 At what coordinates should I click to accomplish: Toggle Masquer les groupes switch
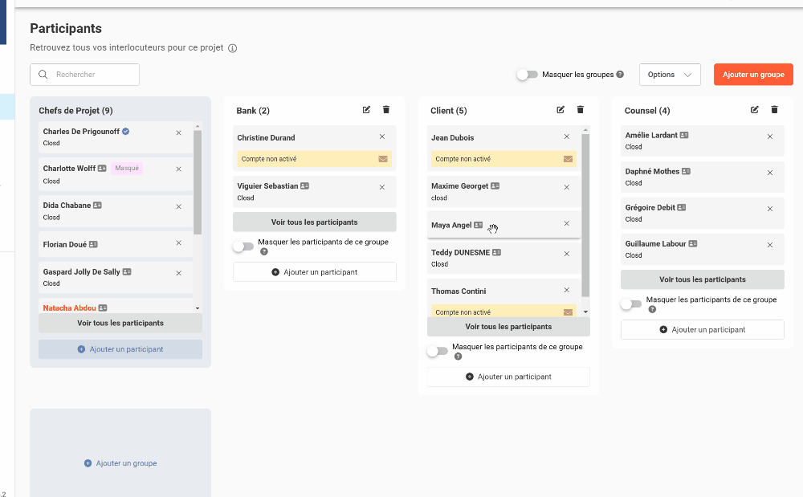coord(527,75)
